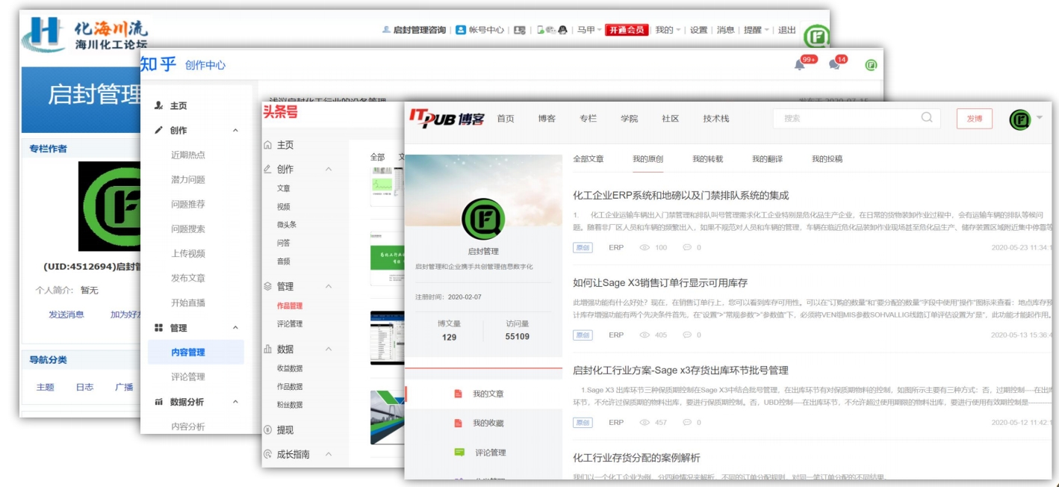Collapse the 管理 section in 头条号 sidebar
Image resolution: width=1059 pixels, height=487 pixels.
click(328, 287)
